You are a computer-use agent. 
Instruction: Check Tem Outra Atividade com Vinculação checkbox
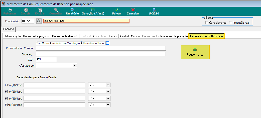point(108,43)
